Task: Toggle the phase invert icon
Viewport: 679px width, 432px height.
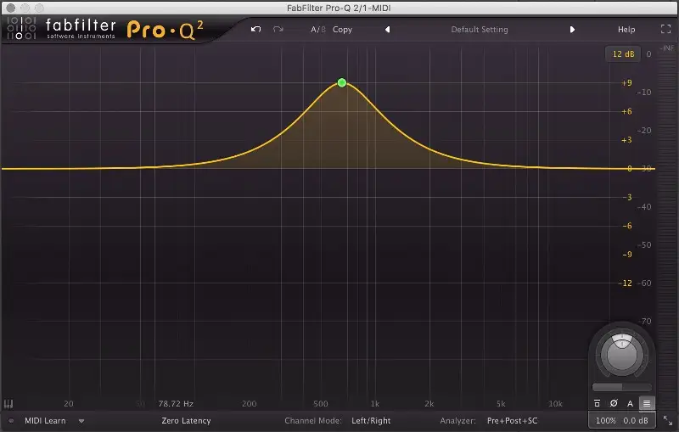Action: pyautogui.click(x=614, y=403)
